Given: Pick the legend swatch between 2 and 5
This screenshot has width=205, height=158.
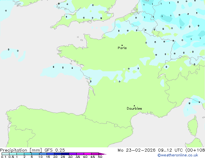Looking at the screenshot, I should [x=28, y=154].
